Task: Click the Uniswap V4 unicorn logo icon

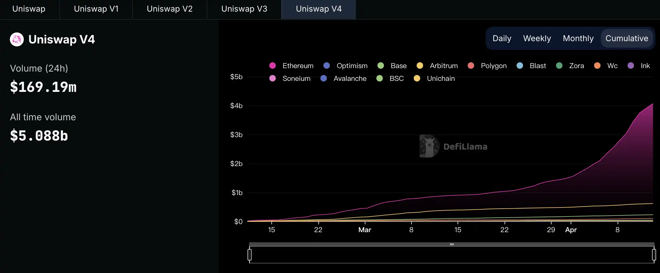Action: tap(17, 39)
